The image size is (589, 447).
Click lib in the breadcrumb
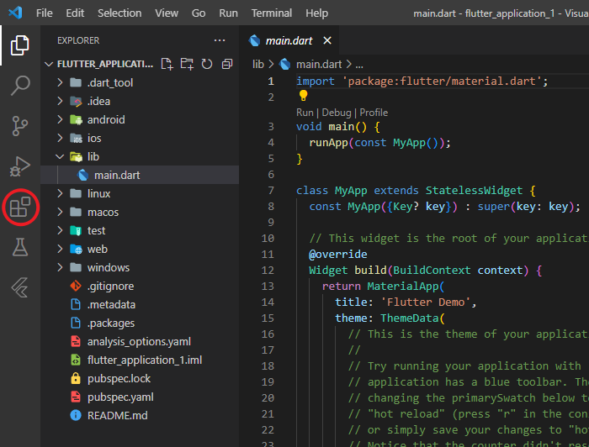point(258,64)
